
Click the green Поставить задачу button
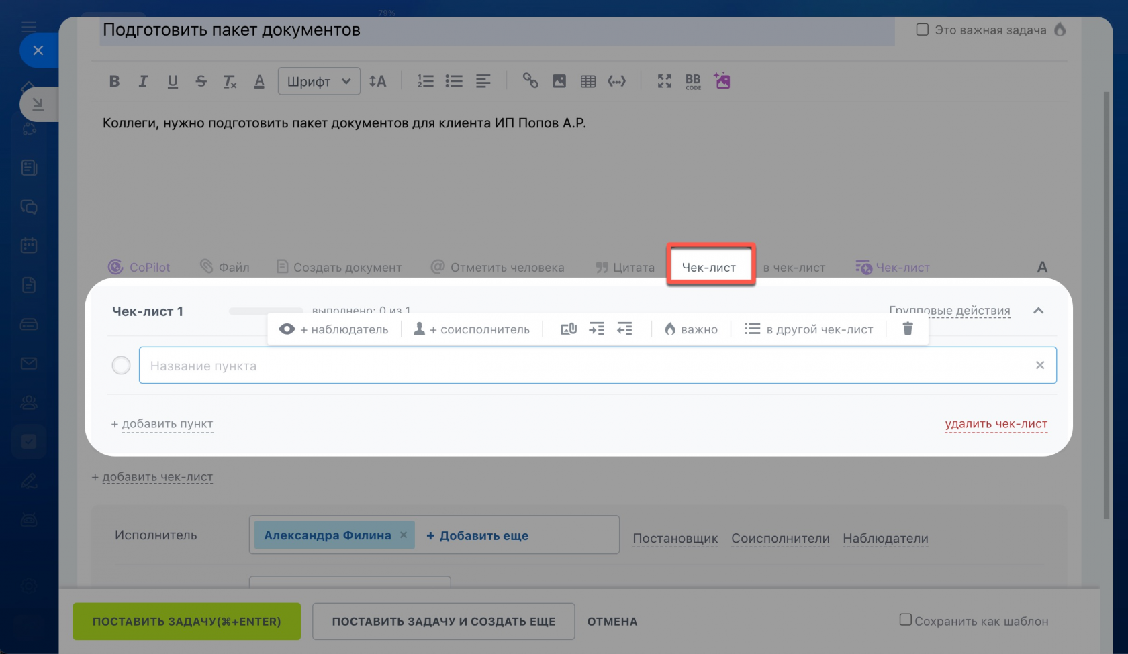tap(187, 621)
